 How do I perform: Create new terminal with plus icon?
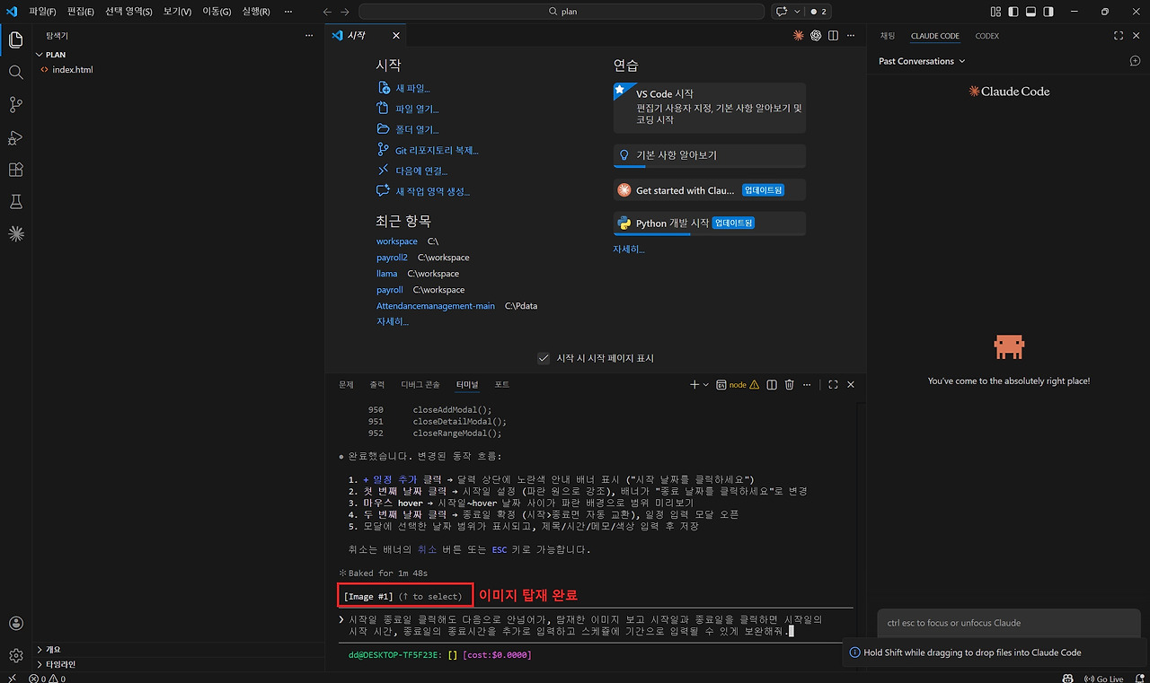(694, 384)
